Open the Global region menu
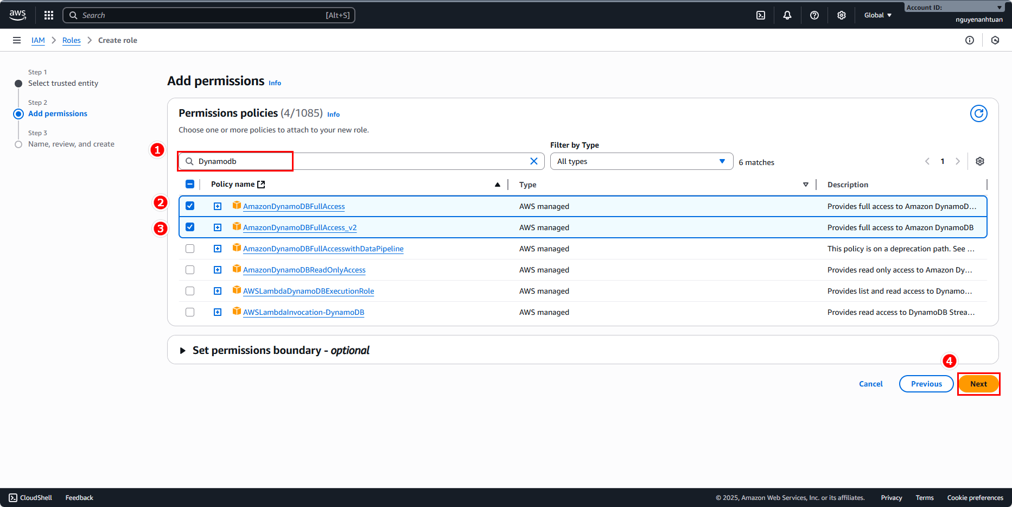Image resolution: width=1012 pixels, height=507 pixels. click(877, 15)
